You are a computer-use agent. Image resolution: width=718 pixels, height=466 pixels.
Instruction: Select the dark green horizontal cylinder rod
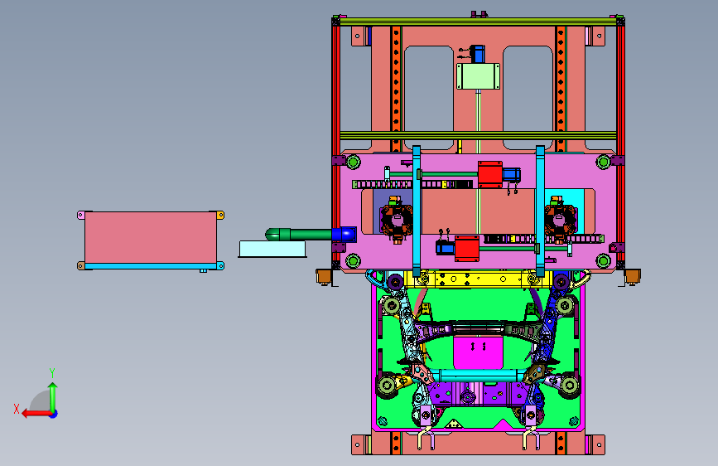click(299, 235)
